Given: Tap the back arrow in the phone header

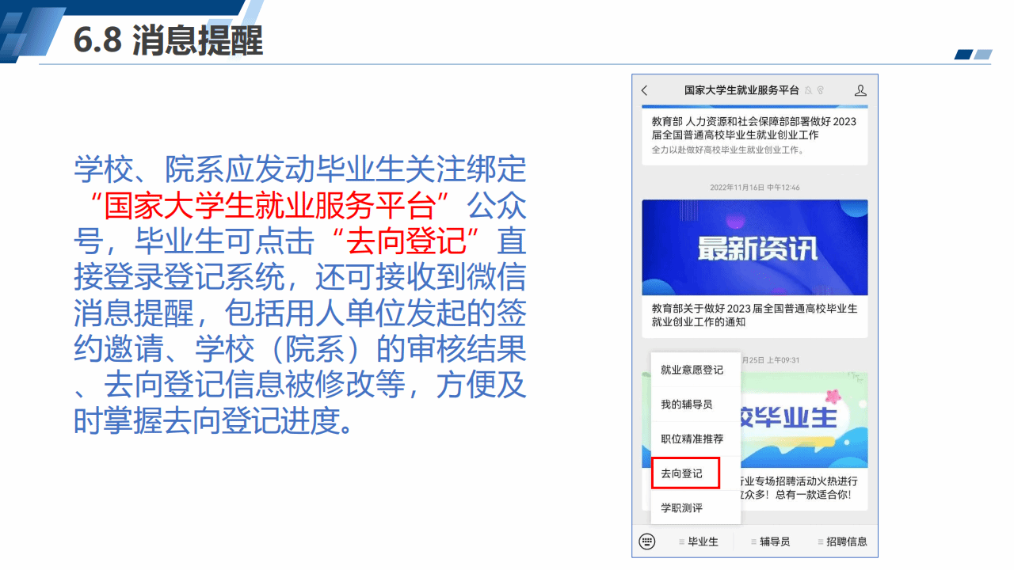Looking at the screenshot, I should (644, 90).
